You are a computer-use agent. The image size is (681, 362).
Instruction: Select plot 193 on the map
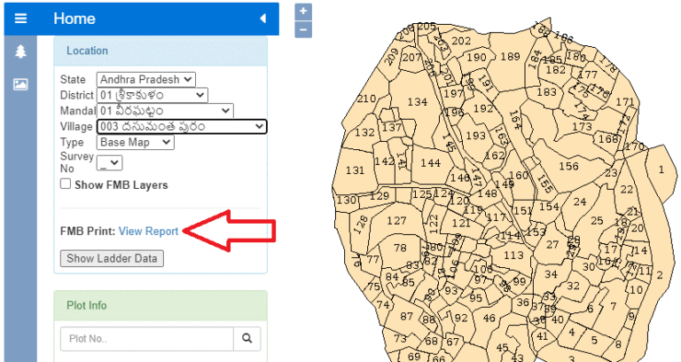[x=475, y=136]
